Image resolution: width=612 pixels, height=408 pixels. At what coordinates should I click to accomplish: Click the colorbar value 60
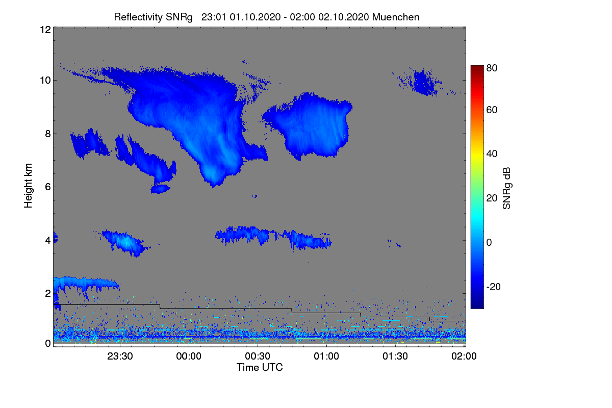(x=492, y=110)
